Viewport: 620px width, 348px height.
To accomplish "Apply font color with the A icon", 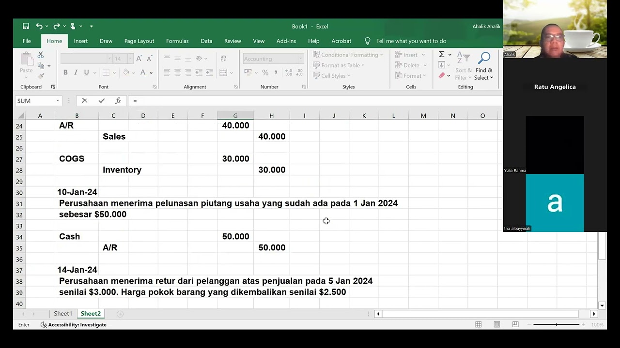I will point(143,72).
